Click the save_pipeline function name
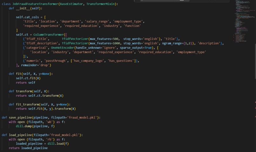This screenshot has height=152, width=256. [x=20, y=118]
